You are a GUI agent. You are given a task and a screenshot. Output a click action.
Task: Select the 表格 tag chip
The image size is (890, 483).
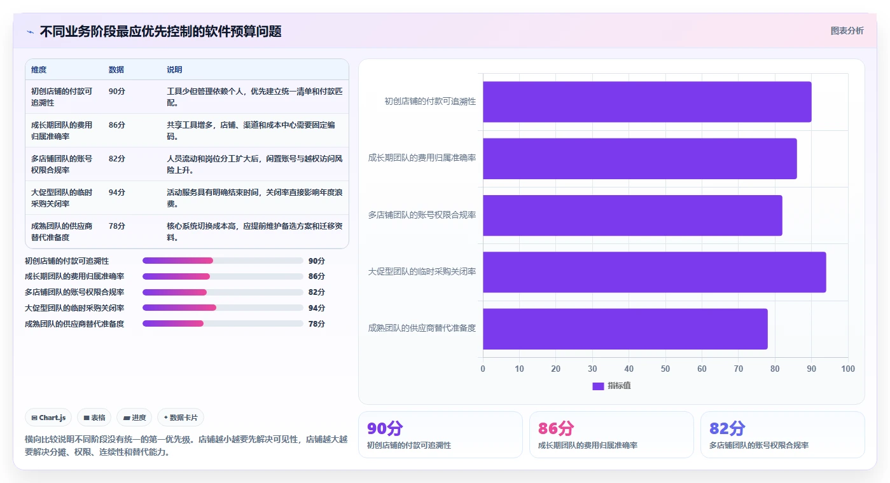point(94,418)
